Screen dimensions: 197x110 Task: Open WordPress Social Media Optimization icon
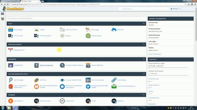pos(62,86)
